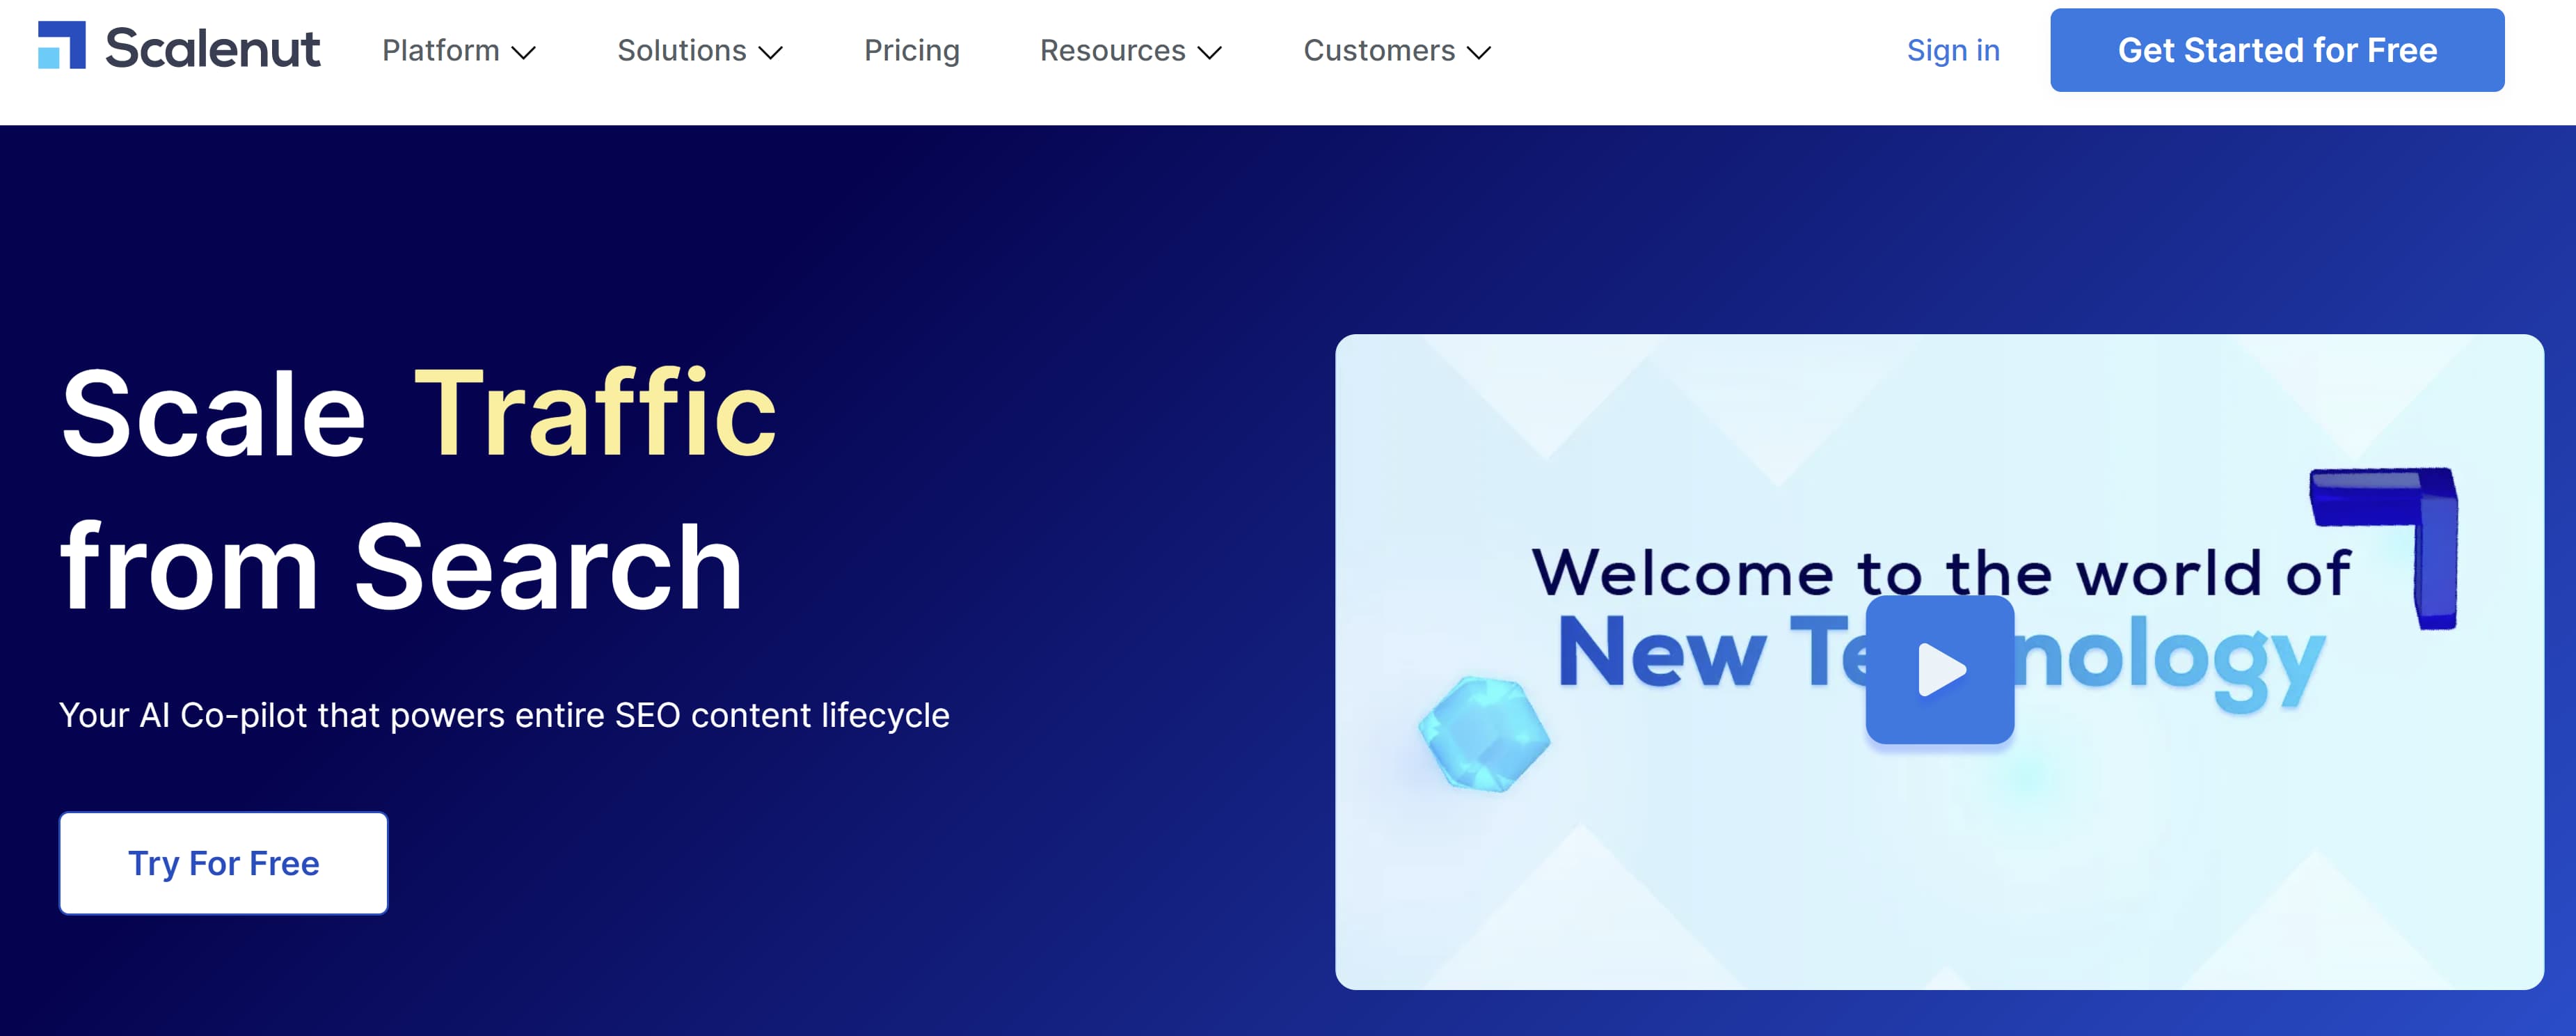Click the Try For Free button
The height and width of the screenshot is (1036, 2576).
click(223, 863)
